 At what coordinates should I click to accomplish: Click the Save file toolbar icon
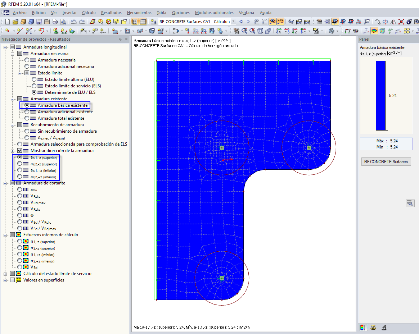(39, 22)
